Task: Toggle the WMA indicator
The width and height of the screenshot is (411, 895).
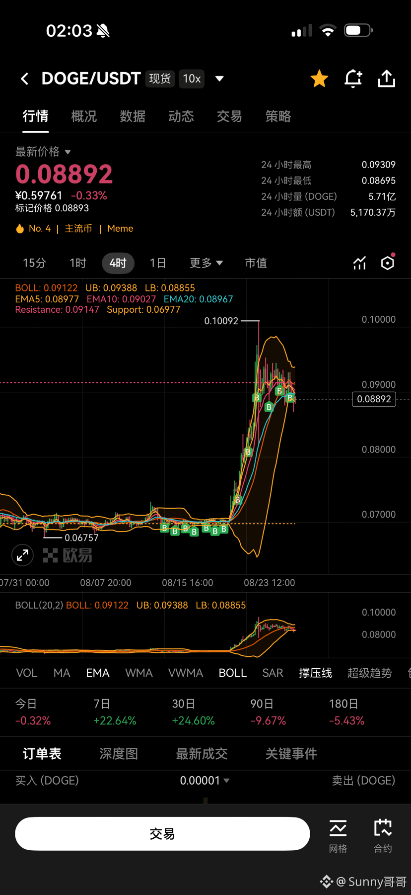Action: (139, 673)
